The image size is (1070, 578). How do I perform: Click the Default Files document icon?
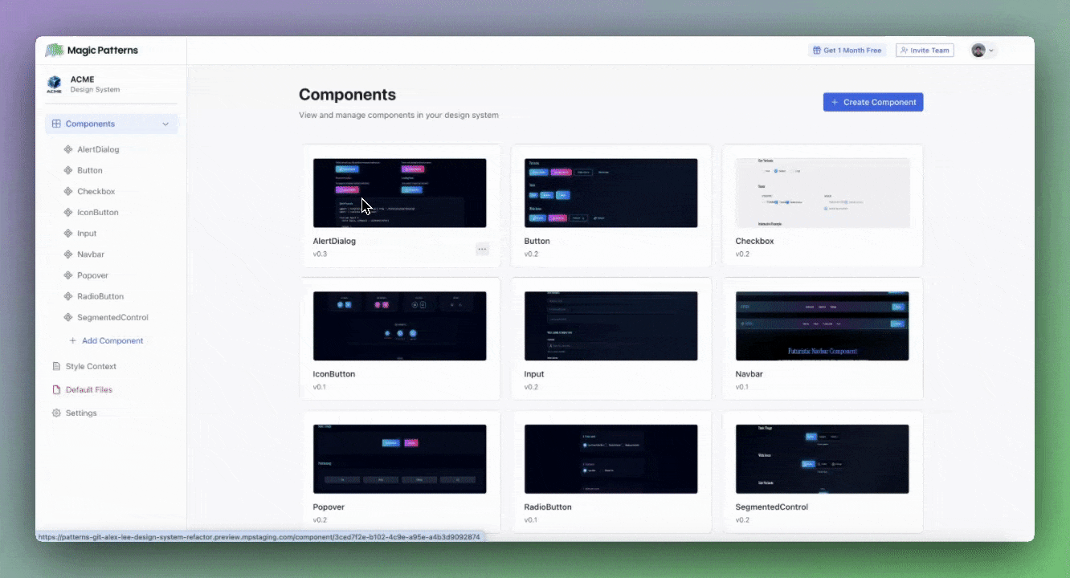(55, 389)
